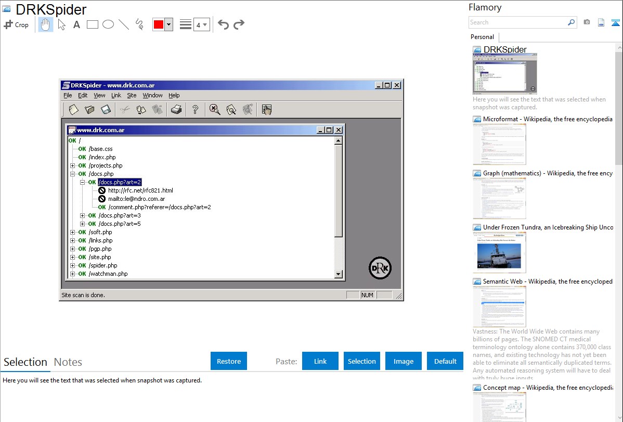Expand the /links.php tree node
This screenshot has width=623, height=422.
[x=73, y=240]
